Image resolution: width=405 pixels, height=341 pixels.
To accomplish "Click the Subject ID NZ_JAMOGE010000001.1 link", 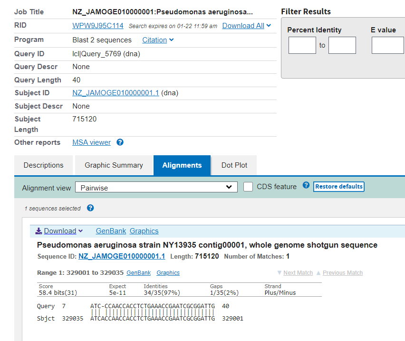I will pos(116,93).
